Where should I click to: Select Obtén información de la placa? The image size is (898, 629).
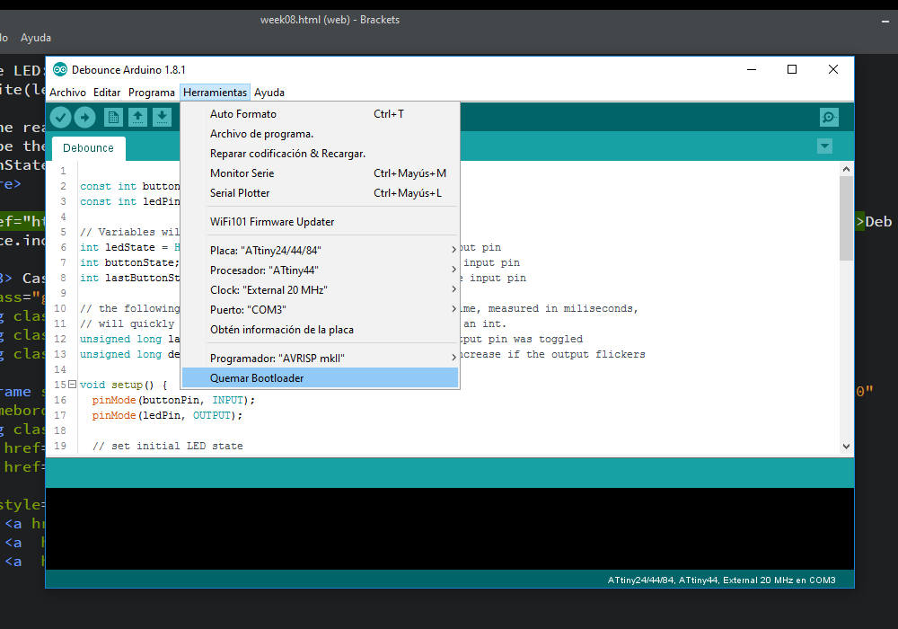point(320,330)
